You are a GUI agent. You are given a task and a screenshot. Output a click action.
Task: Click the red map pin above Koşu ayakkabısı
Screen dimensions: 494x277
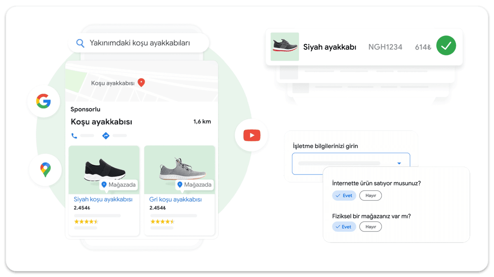[141, 82]
